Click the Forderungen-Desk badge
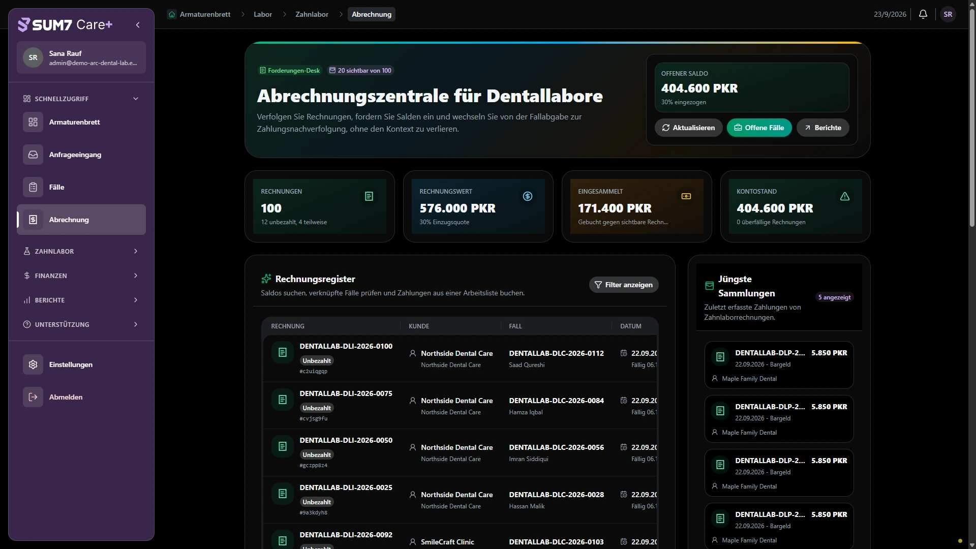976x549 pixels. pyautogui.click(x=290, y=71)
